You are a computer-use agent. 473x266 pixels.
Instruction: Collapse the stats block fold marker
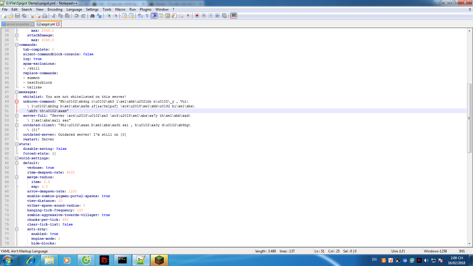pos(17,144)
